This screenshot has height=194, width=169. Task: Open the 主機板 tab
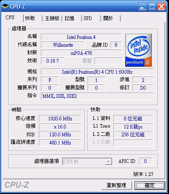click(x=52, y=18)
